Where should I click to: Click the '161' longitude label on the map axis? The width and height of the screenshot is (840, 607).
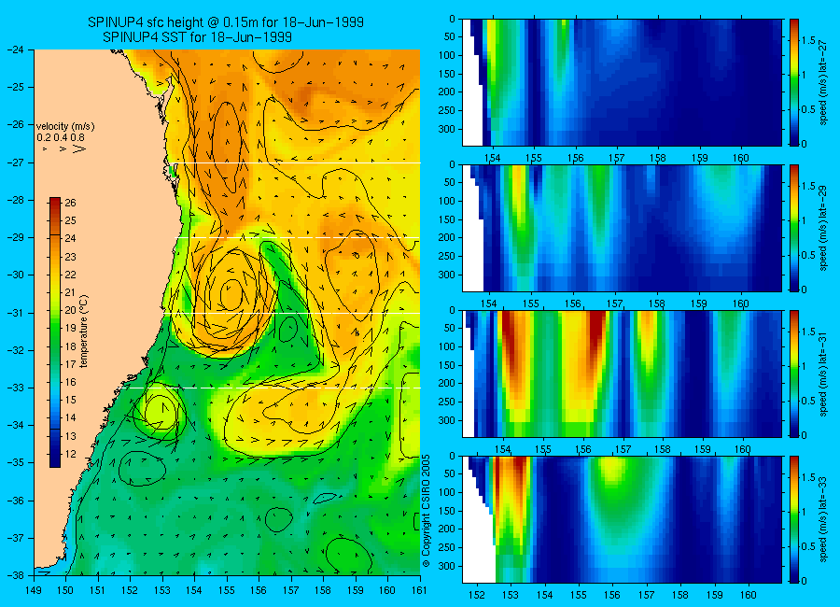pos(419,590)
